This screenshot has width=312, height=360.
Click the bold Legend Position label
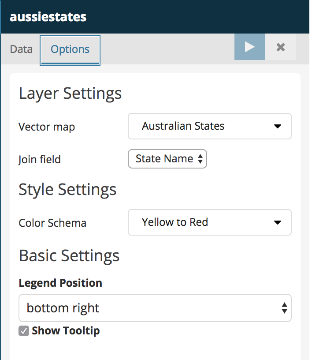[60, 283]
